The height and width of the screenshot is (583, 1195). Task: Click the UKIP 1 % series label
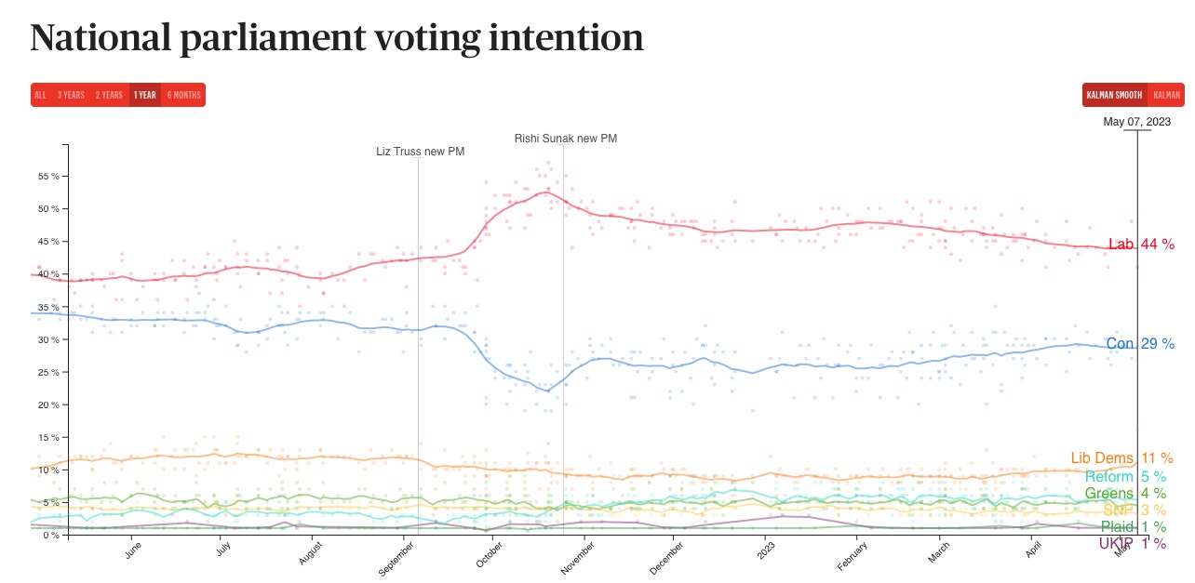pos(1132,543)
